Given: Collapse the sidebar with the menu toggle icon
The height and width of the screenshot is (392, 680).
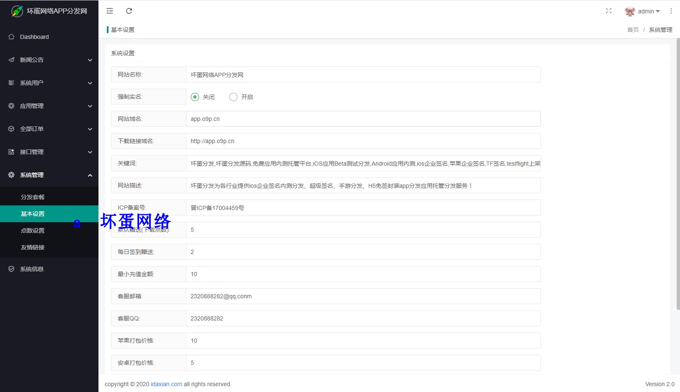Looking at the screenshot, I should click(110, 11).
